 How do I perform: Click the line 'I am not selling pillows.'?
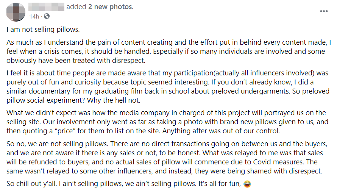tap(43, 29)
